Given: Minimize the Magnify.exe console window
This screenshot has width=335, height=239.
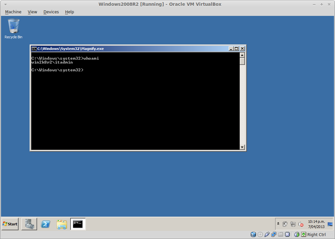Looking at the screenshot, I should coord(231,49).
